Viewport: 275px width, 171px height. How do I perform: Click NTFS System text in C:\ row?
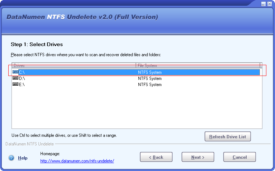tap(150, 72)
